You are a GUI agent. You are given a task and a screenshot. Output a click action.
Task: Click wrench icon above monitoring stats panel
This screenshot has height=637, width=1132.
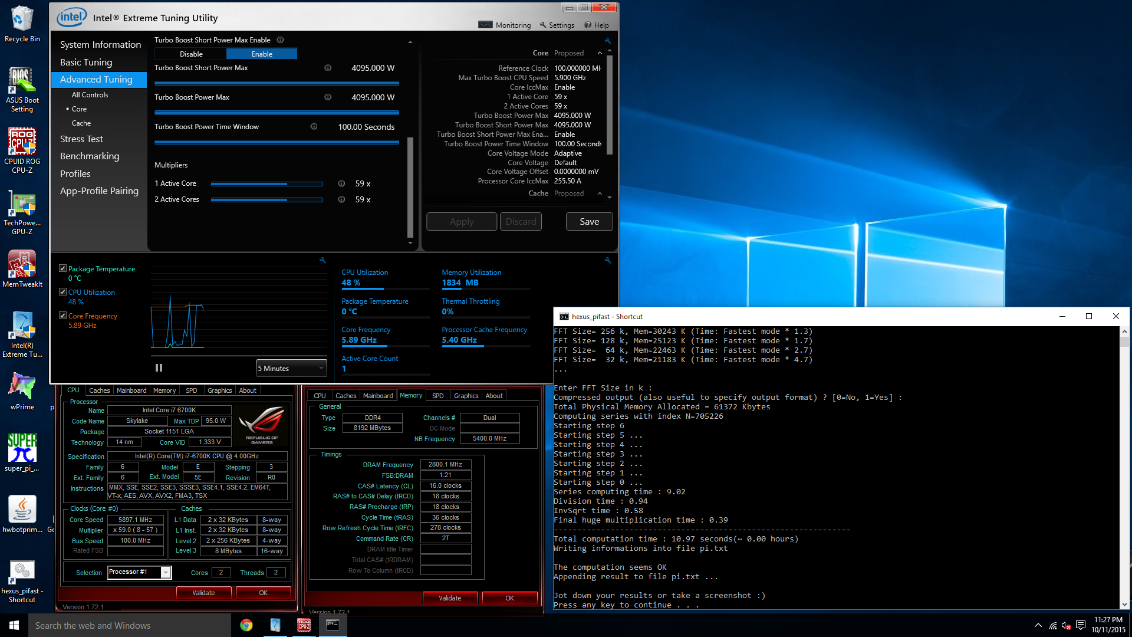(x=608, y=260)
